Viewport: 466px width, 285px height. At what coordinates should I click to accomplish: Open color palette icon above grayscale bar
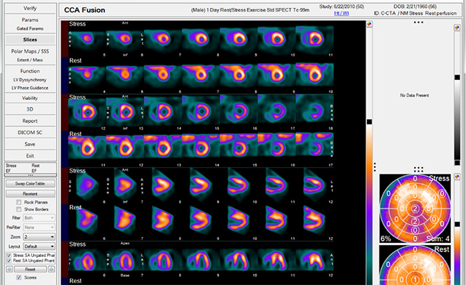pyautogui.click(x=457, y=28)
